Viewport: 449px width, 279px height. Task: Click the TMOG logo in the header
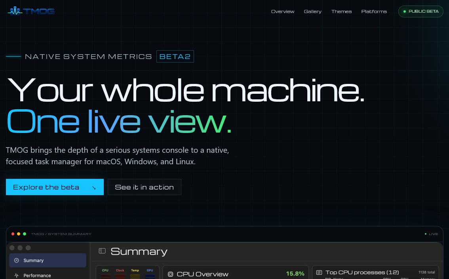tap(31, 11)
